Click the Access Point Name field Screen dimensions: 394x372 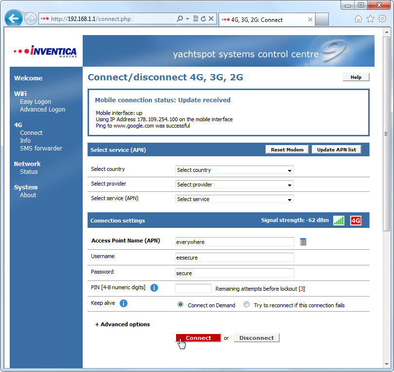coord(234,242)
